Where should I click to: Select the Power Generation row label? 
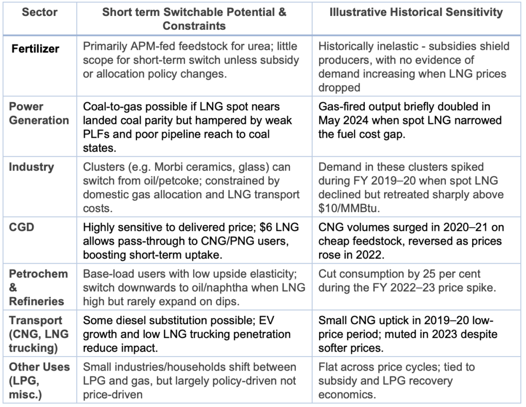pos(40,114)
